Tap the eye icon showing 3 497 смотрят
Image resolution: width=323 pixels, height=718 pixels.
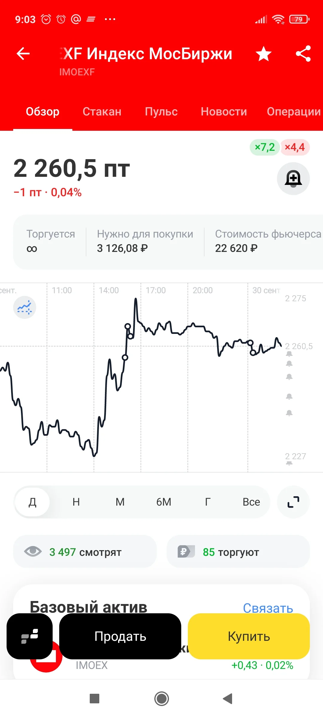coord(33,551)
